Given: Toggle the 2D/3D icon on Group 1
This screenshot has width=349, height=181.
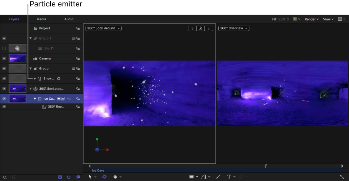Looking at the screenshot, I should click(x=74, y=38).
